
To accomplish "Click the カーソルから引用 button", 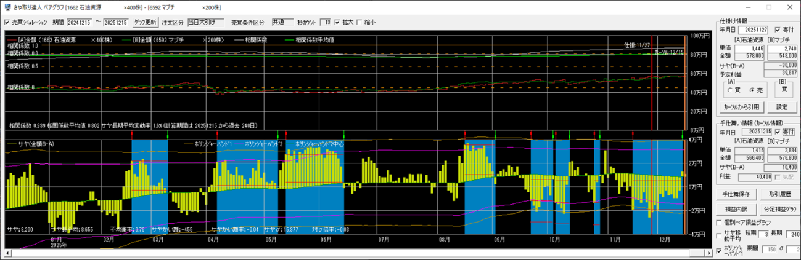I will click(742, 107).
